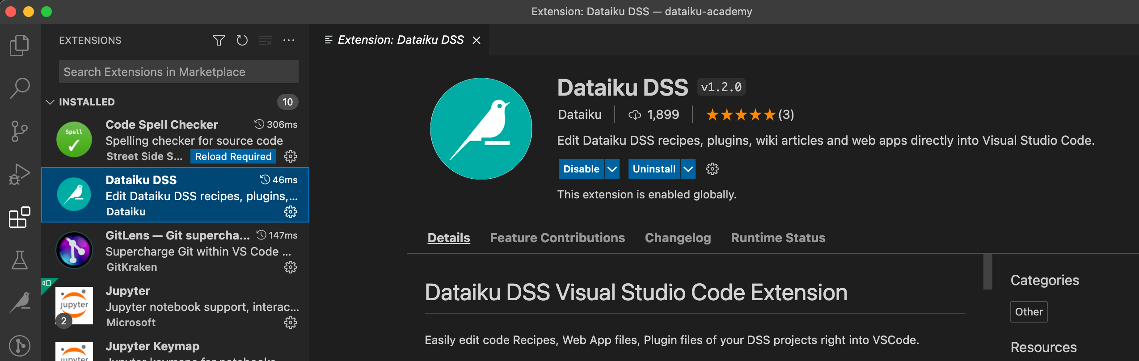1139x361 pixels.
Task: Click the Dataiku publisher link
Action: pos(580,115)
